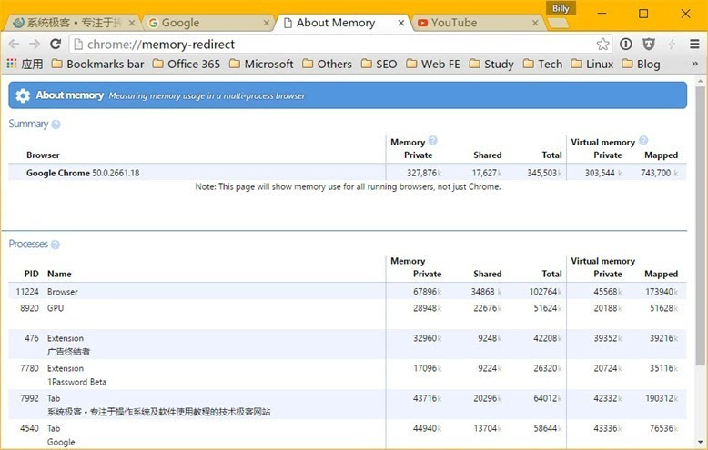Open the Bookmarks bar folder
Image resolution: width=708 pixels, height=450 pixels.
coord(98,64)
